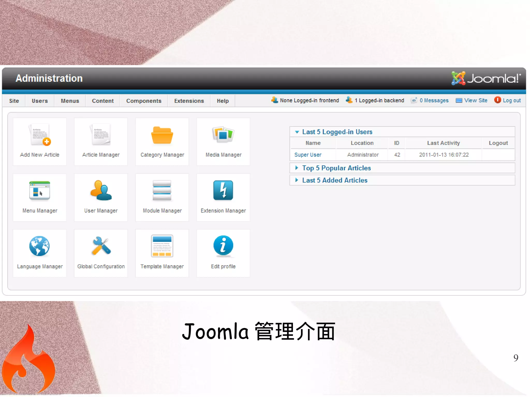Click the Location column header
Viewport: 530px width, 397px height.
362,143
